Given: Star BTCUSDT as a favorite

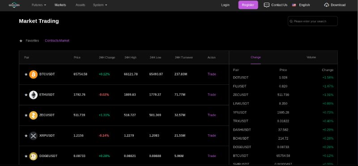Looking at the screenshot, I should 26,74.
